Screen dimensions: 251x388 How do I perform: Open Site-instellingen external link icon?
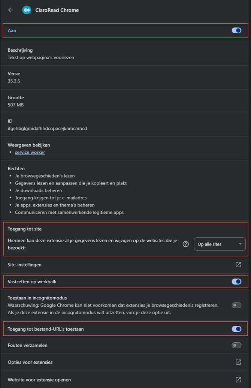pyautogui.click(x=238, y=265)
